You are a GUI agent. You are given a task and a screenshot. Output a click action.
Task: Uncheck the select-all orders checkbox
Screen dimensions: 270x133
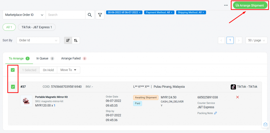13,70
